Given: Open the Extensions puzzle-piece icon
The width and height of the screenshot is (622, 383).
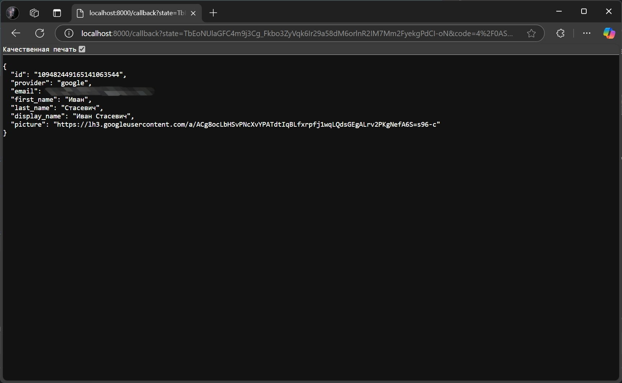Looking at the screenshot, I should (561, 33).
